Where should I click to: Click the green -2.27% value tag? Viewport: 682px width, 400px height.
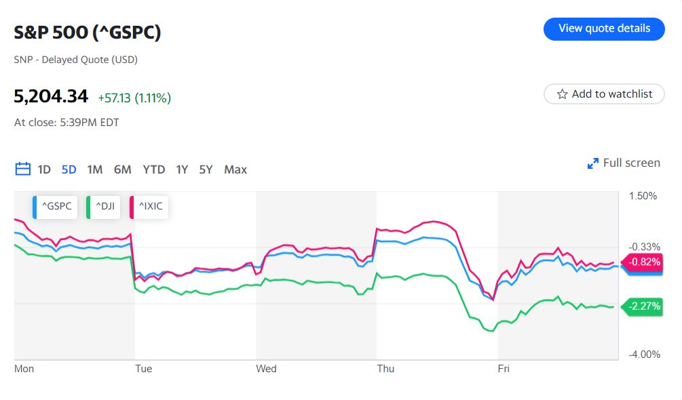(642, 306)
